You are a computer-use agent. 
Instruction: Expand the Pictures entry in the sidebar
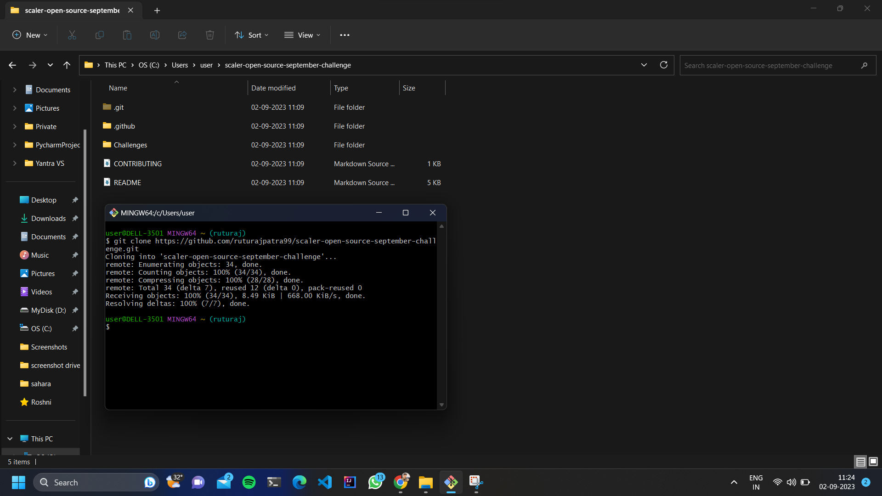(13, 108)
